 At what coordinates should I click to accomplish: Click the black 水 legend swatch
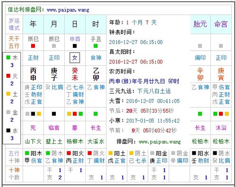[x=8, y=131]
